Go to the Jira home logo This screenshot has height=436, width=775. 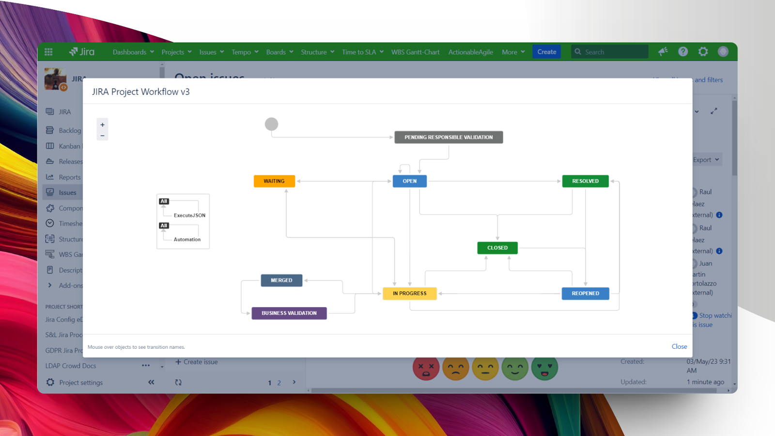pyautogui.click(x=82, y=52)
